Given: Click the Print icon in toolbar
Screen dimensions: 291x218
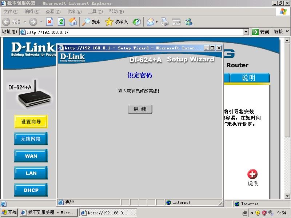Looking at the screenshot, I should click(165, 22).
